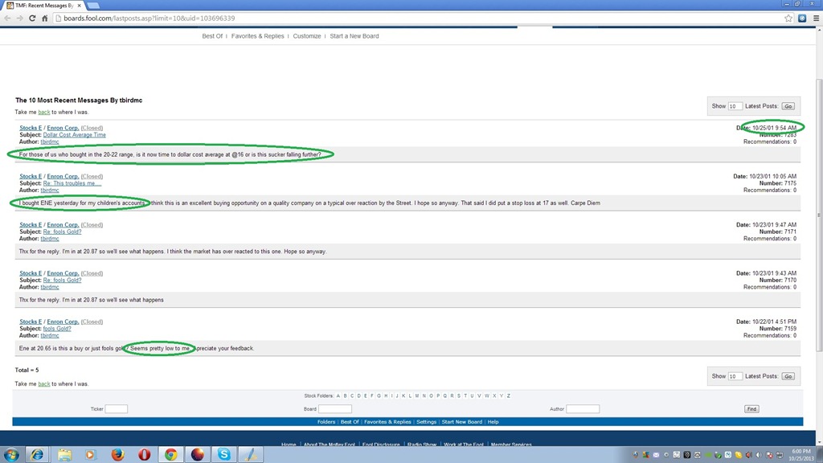Reload the page with the refresh icon
823x463 pixels.
coord(32,18)
